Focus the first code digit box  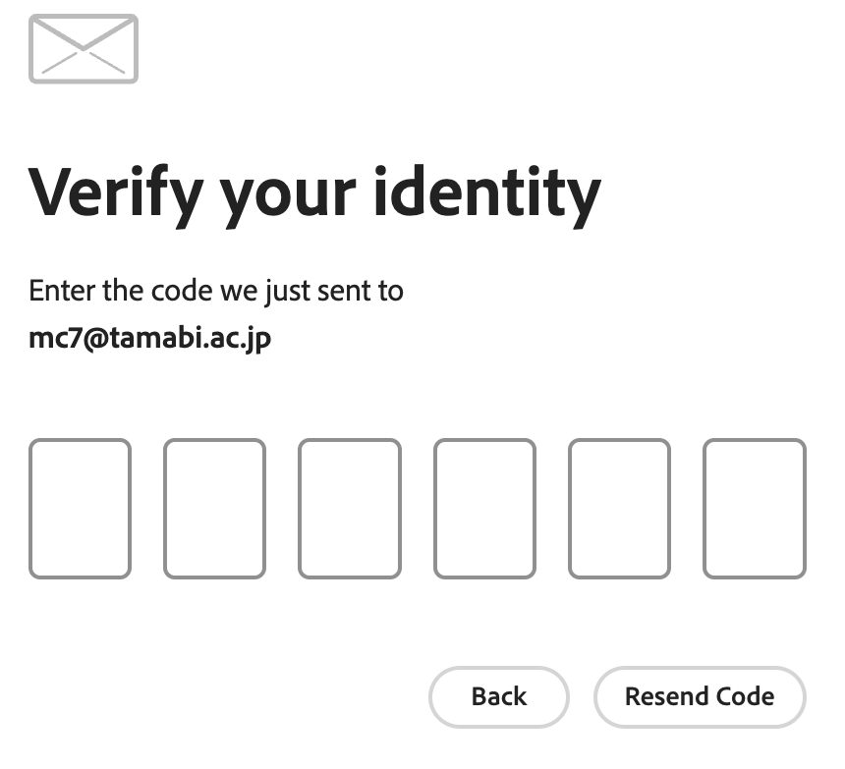click(80, 509)
